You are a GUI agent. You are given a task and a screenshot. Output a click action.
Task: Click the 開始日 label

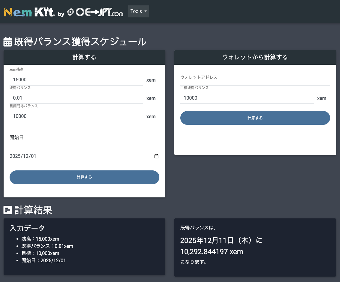[x=16, y=137]
